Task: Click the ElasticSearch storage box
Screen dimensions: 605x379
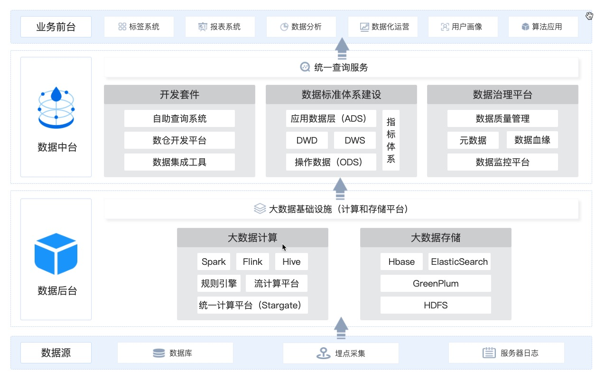Action: [x=459, y=262]
